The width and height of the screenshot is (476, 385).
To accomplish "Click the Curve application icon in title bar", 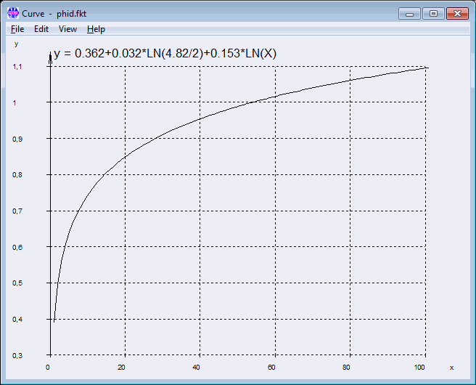I will 13,13.
